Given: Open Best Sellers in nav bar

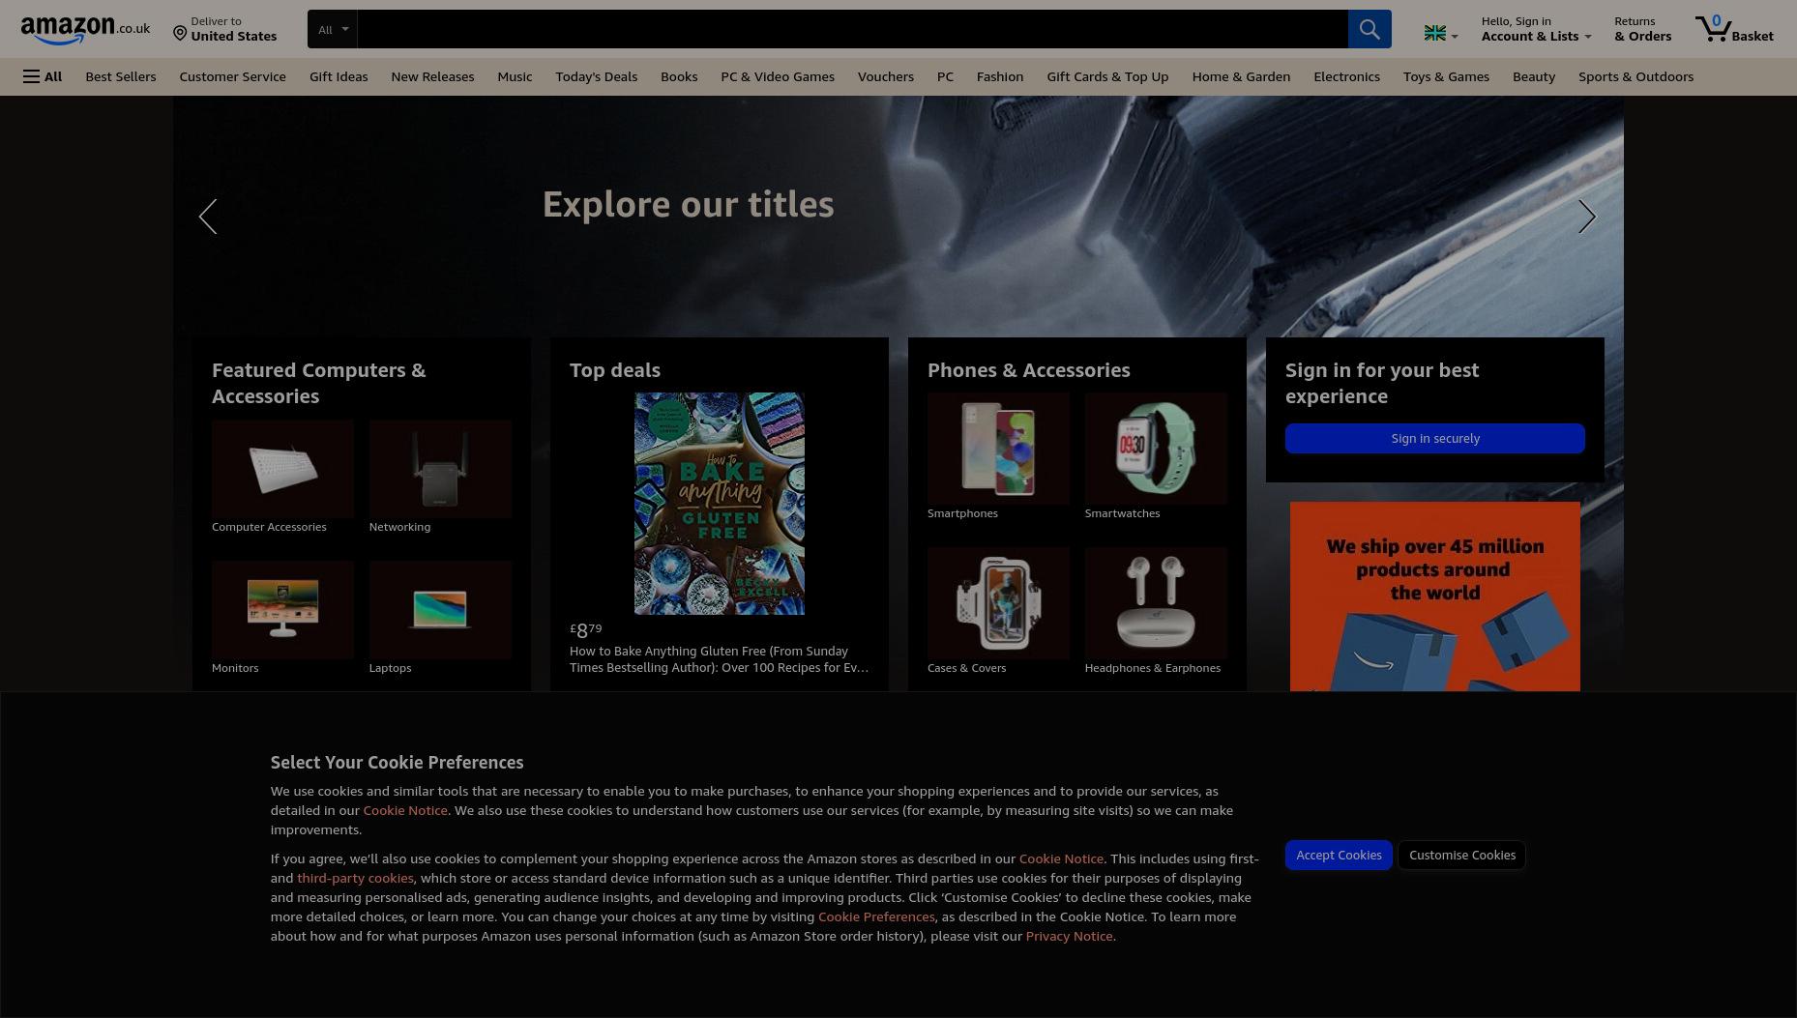Looking at the screenshot, I should (x=121, y=76).
